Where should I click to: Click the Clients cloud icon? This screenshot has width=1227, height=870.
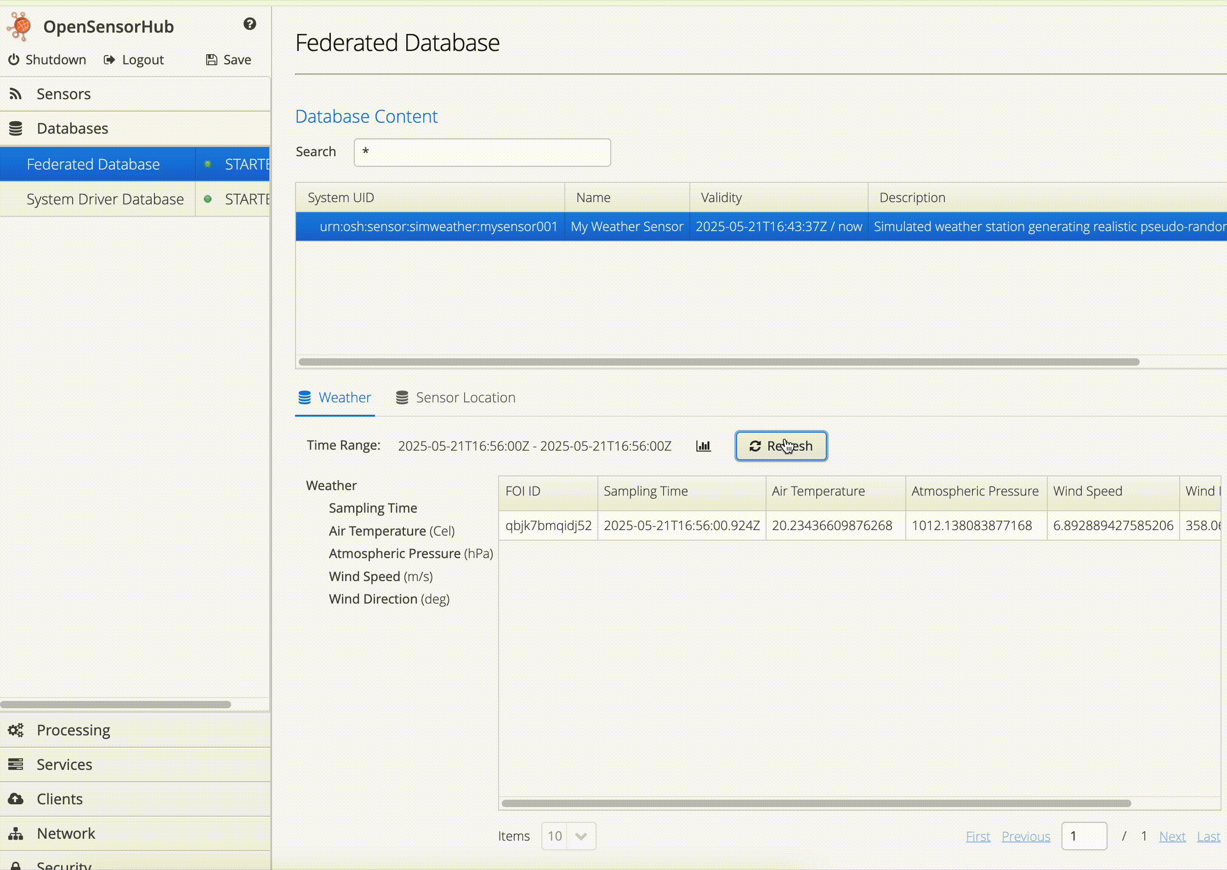(x=16, y=799)
